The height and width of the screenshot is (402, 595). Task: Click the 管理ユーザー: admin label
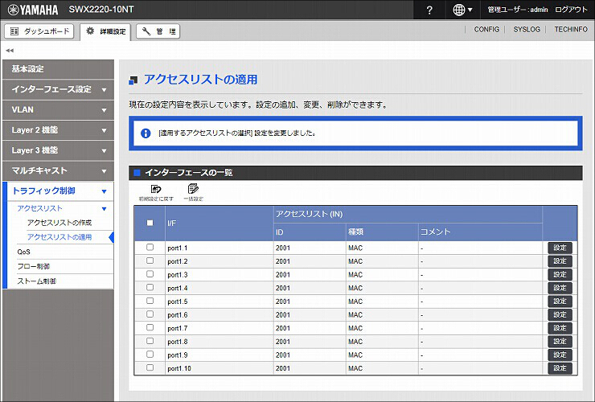tap(518, 10)
